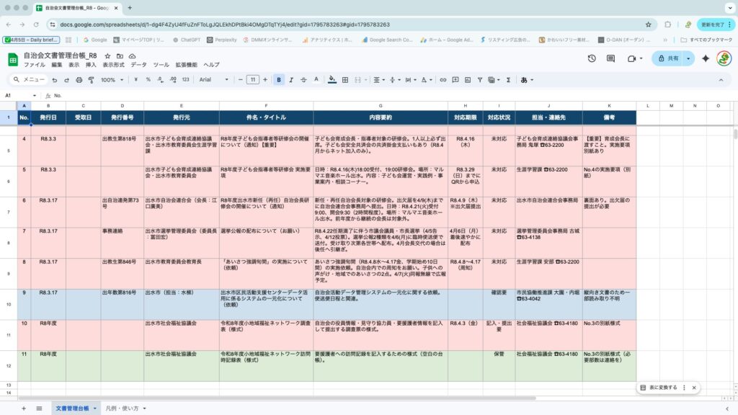This screenshot has width=738, height=415.
Task: Open the zoom 100% dropdown
Action: 112,80
